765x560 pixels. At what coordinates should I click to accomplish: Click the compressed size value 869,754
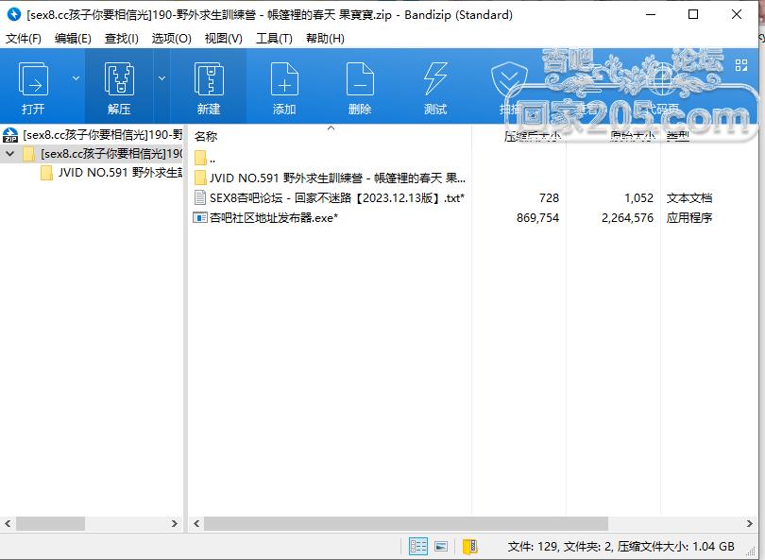tap(537, 217)
